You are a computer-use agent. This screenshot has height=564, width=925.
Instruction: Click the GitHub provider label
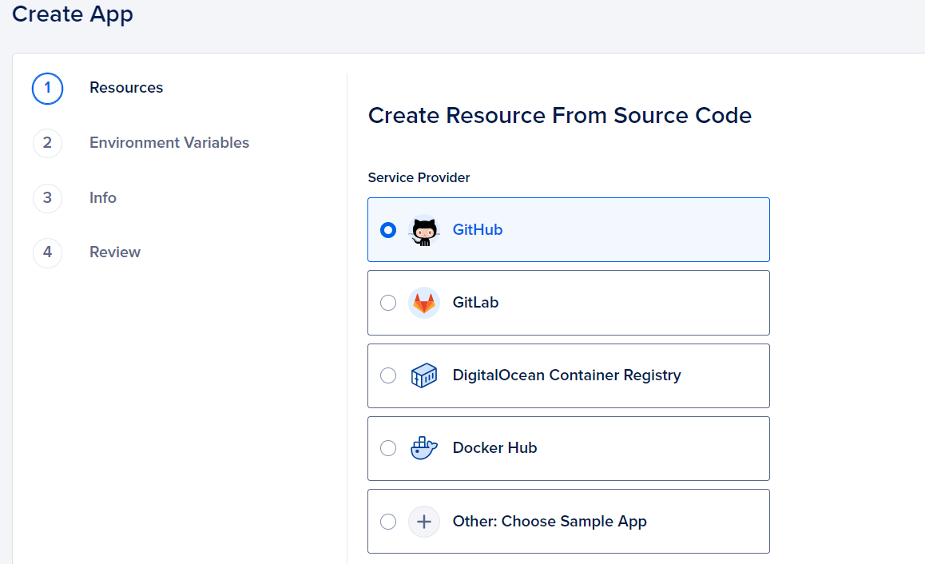pyautogui.click(x=477, y=229)
